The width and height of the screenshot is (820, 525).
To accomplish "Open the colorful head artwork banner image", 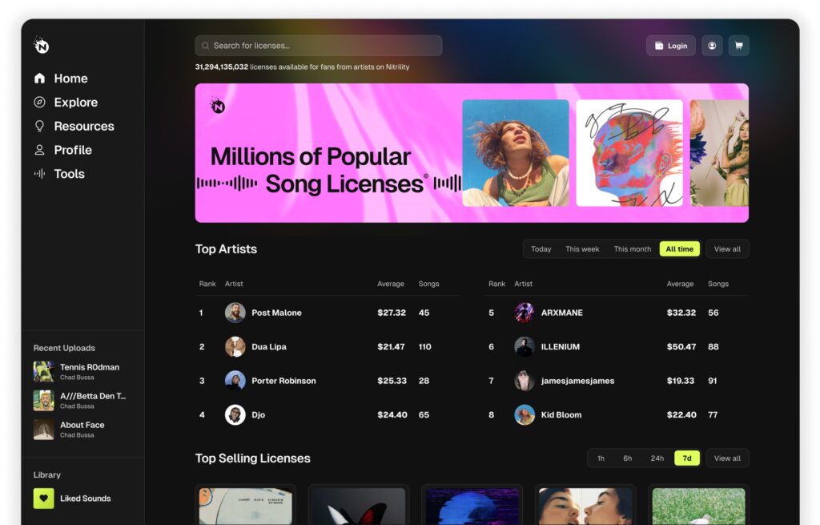I will (629, 153).
